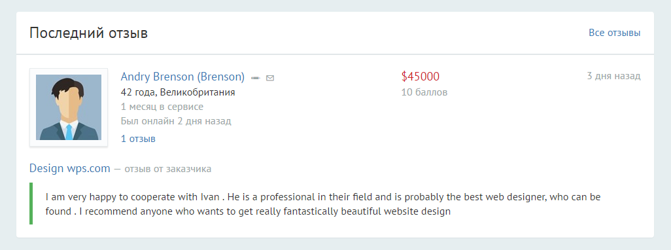Image resolution: width=671 pixels, height=250 pixels.
Task: Click the green bar beside the review quote
Action: point(31,204)
